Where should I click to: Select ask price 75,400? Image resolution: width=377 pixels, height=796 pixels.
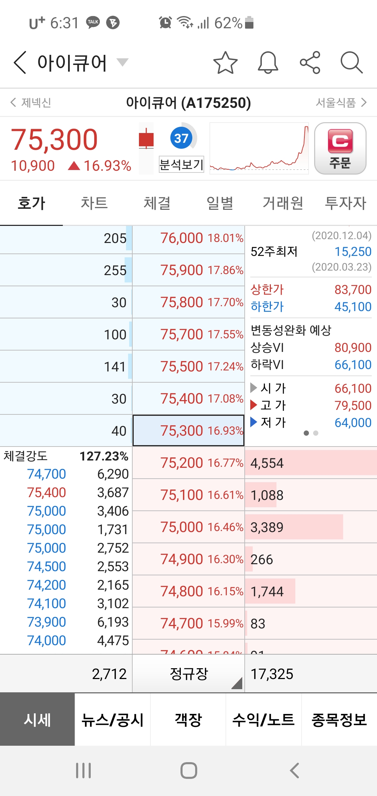tap(188, 399)
